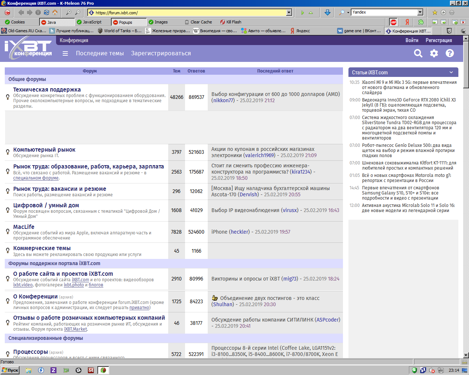The width and height of the screenshot is (469, 375).
Task: Open the Xiaomi Mi 9 article
Action: [409, 88]
